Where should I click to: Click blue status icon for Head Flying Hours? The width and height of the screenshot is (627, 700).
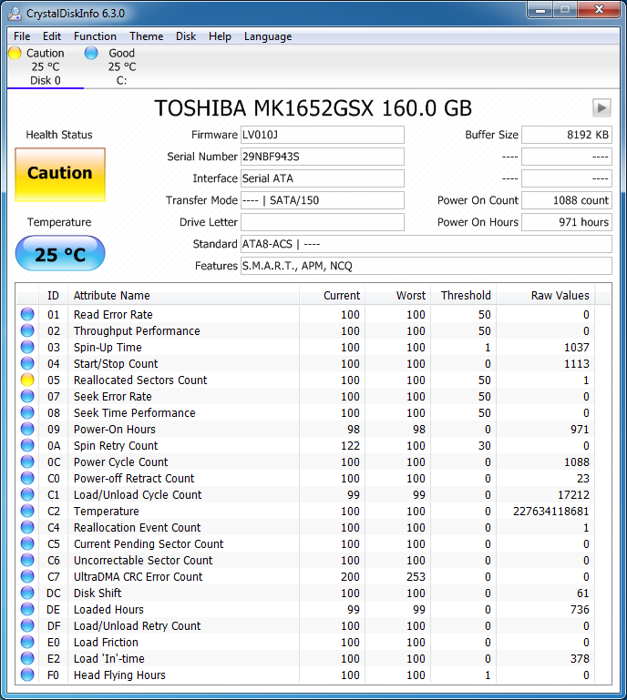click(27, 675)
